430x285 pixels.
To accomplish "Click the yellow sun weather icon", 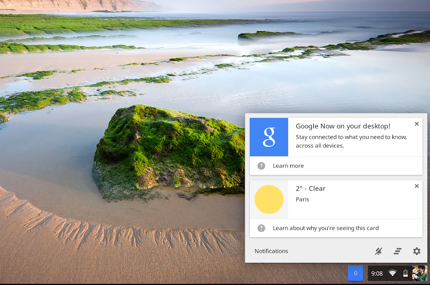I will pos(269,199).
